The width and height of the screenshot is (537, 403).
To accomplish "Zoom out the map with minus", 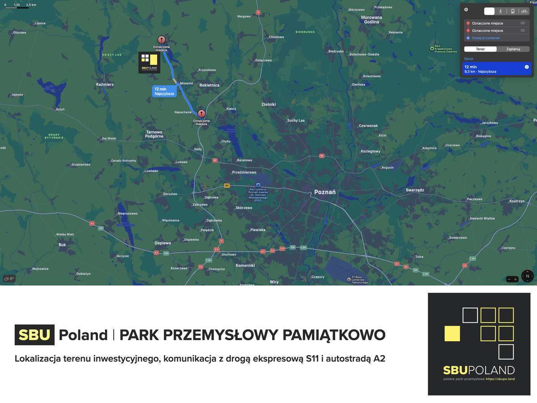I will (509, 279).
